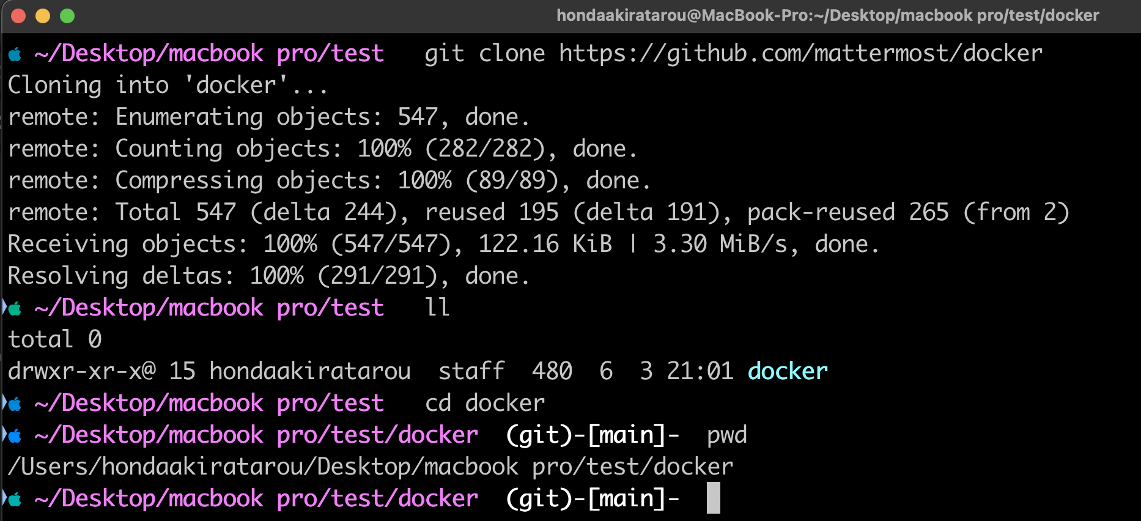Click the (git)-[main]- indicator on the bottom prompt

tap(592, 499)
